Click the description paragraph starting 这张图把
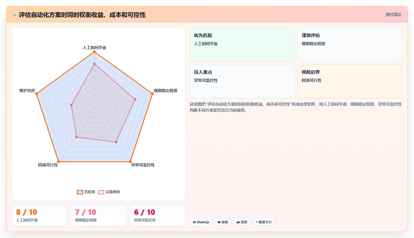This screenshot has width=414, height=238. [x=296, y=107]
